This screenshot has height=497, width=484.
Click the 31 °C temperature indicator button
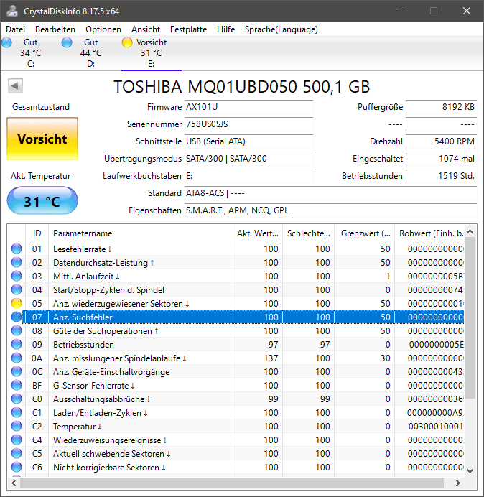(x=42, y=201)
